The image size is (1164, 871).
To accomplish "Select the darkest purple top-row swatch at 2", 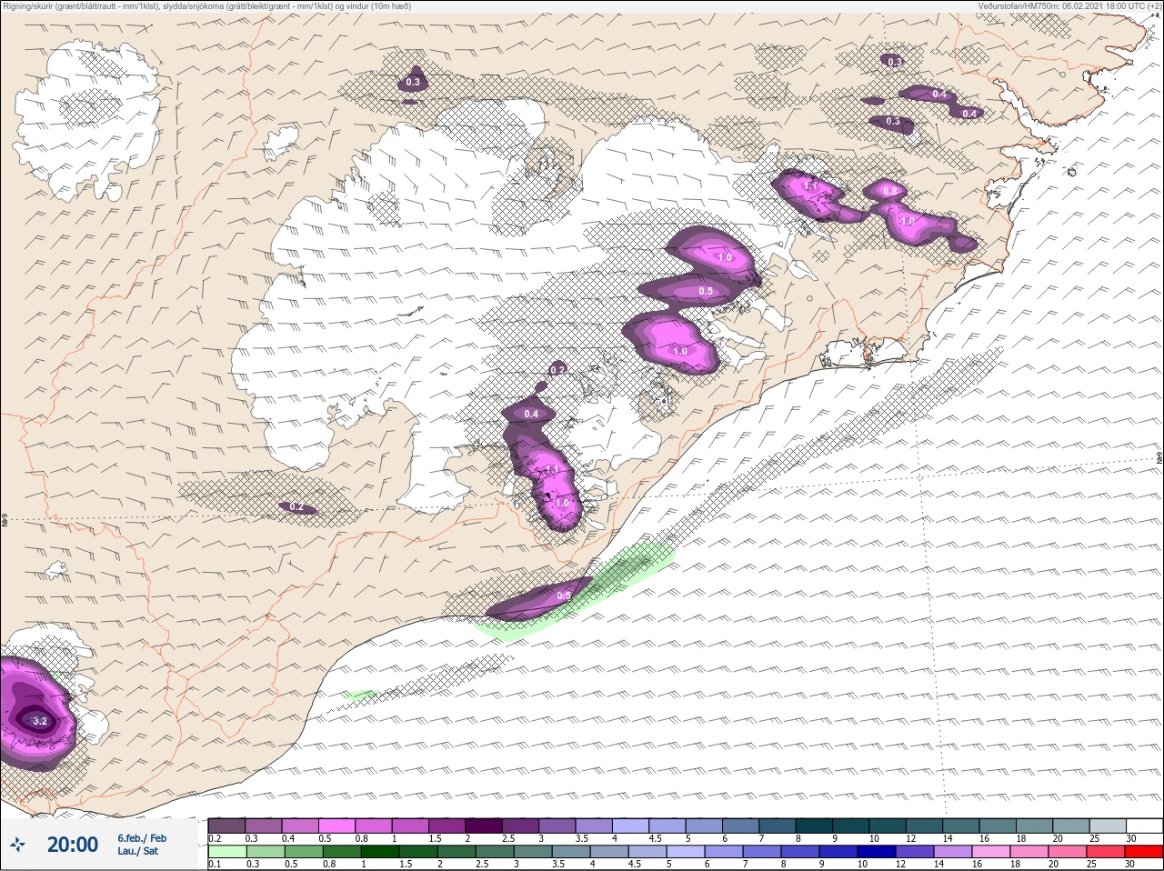I will 484,825.
